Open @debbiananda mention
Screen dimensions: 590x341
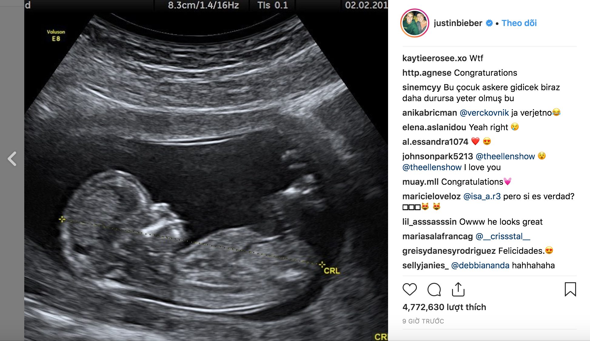coord(480,265)
